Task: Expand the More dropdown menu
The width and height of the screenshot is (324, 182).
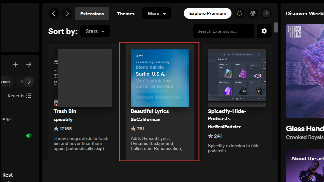Action: [157, 14]
